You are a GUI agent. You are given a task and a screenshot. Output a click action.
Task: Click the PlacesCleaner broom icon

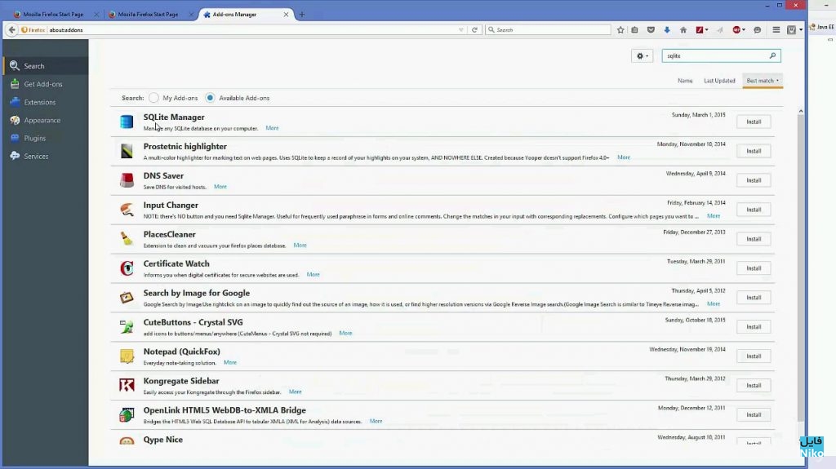click(127, 239)
